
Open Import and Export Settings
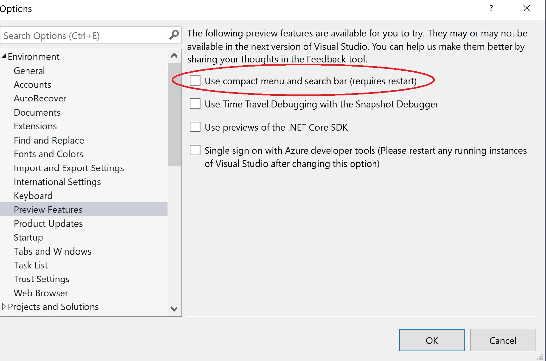click(x=69, y=168)
